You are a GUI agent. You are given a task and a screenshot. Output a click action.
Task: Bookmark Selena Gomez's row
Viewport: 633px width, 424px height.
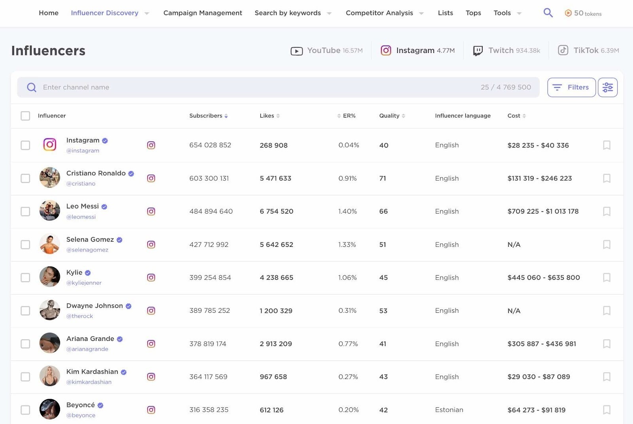coord(606,244)
